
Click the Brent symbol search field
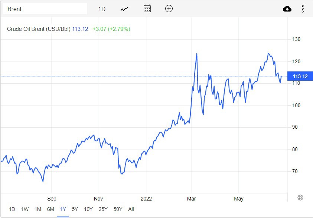click(45, 9)
